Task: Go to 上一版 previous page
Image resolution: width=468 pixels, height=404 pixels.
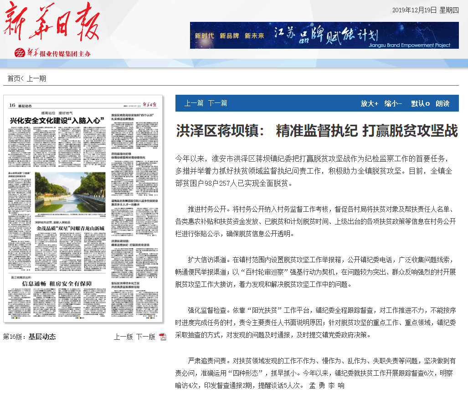Action: point(123,337)
